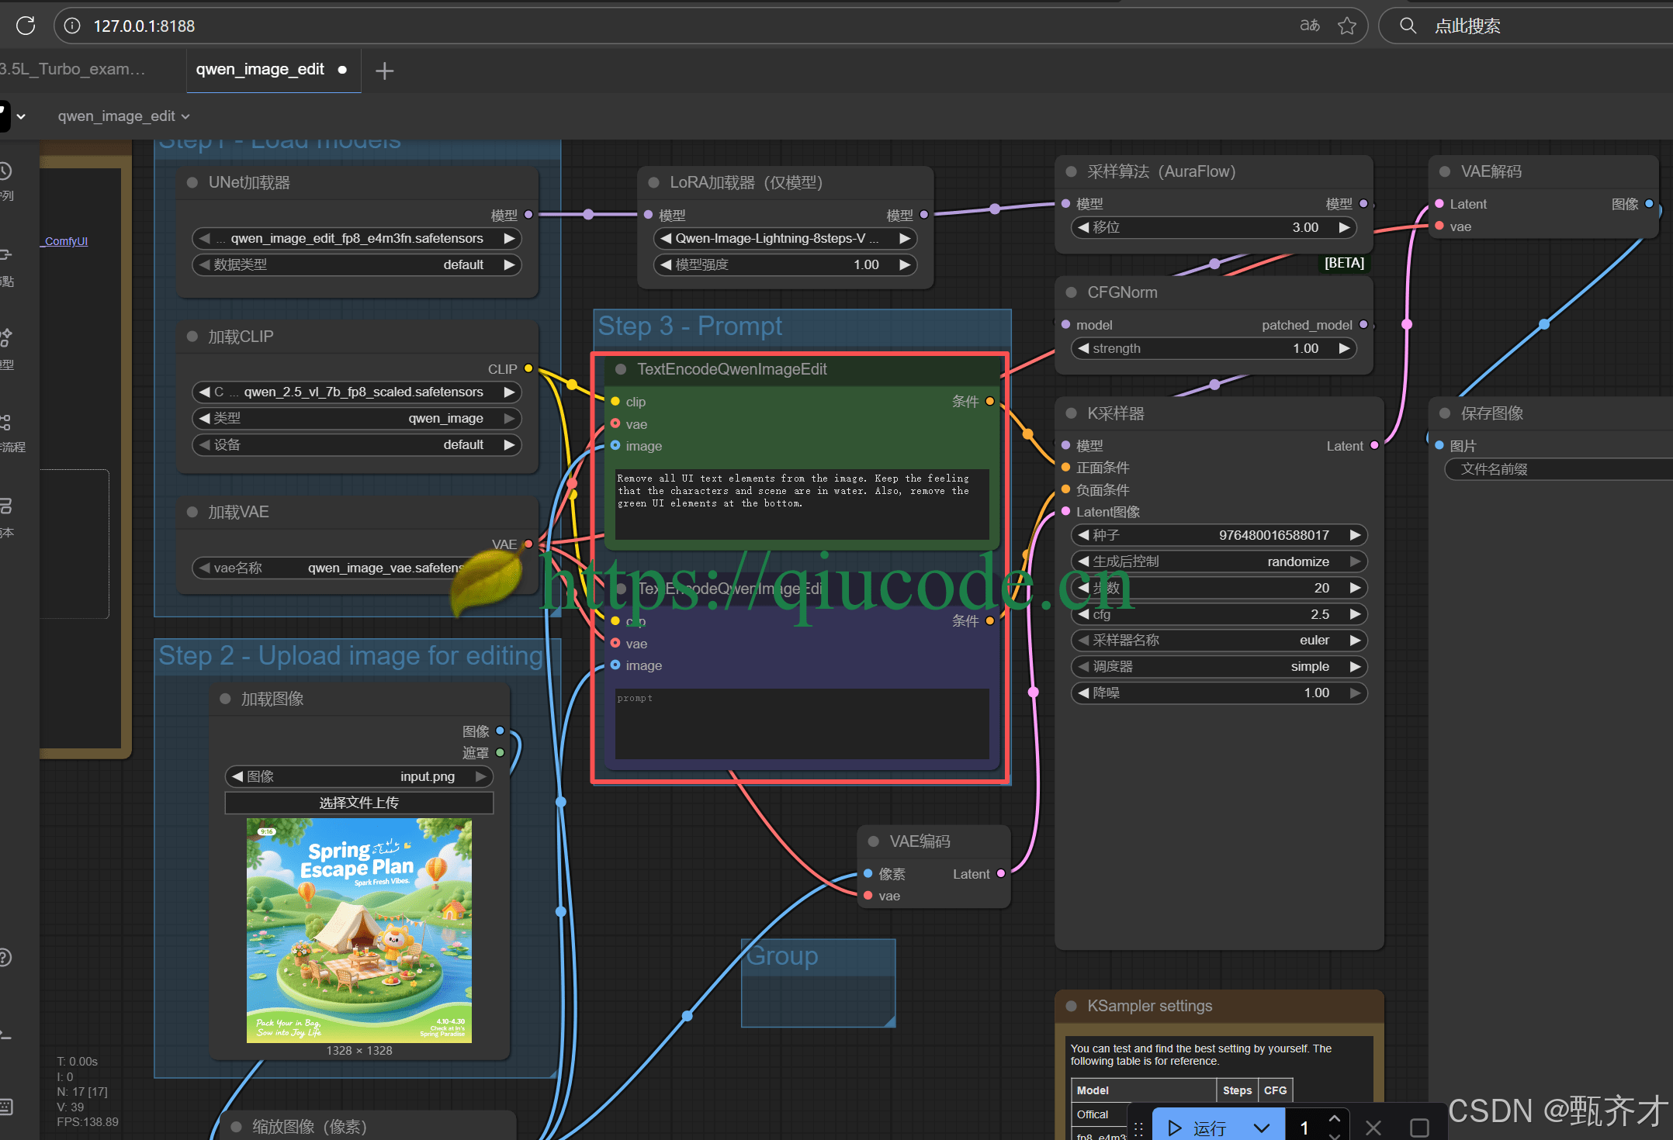Screen dimensions: 1673x1140
Task: Click the positive prompt text box
Action: pyautogui.click(x=802, y=504)
